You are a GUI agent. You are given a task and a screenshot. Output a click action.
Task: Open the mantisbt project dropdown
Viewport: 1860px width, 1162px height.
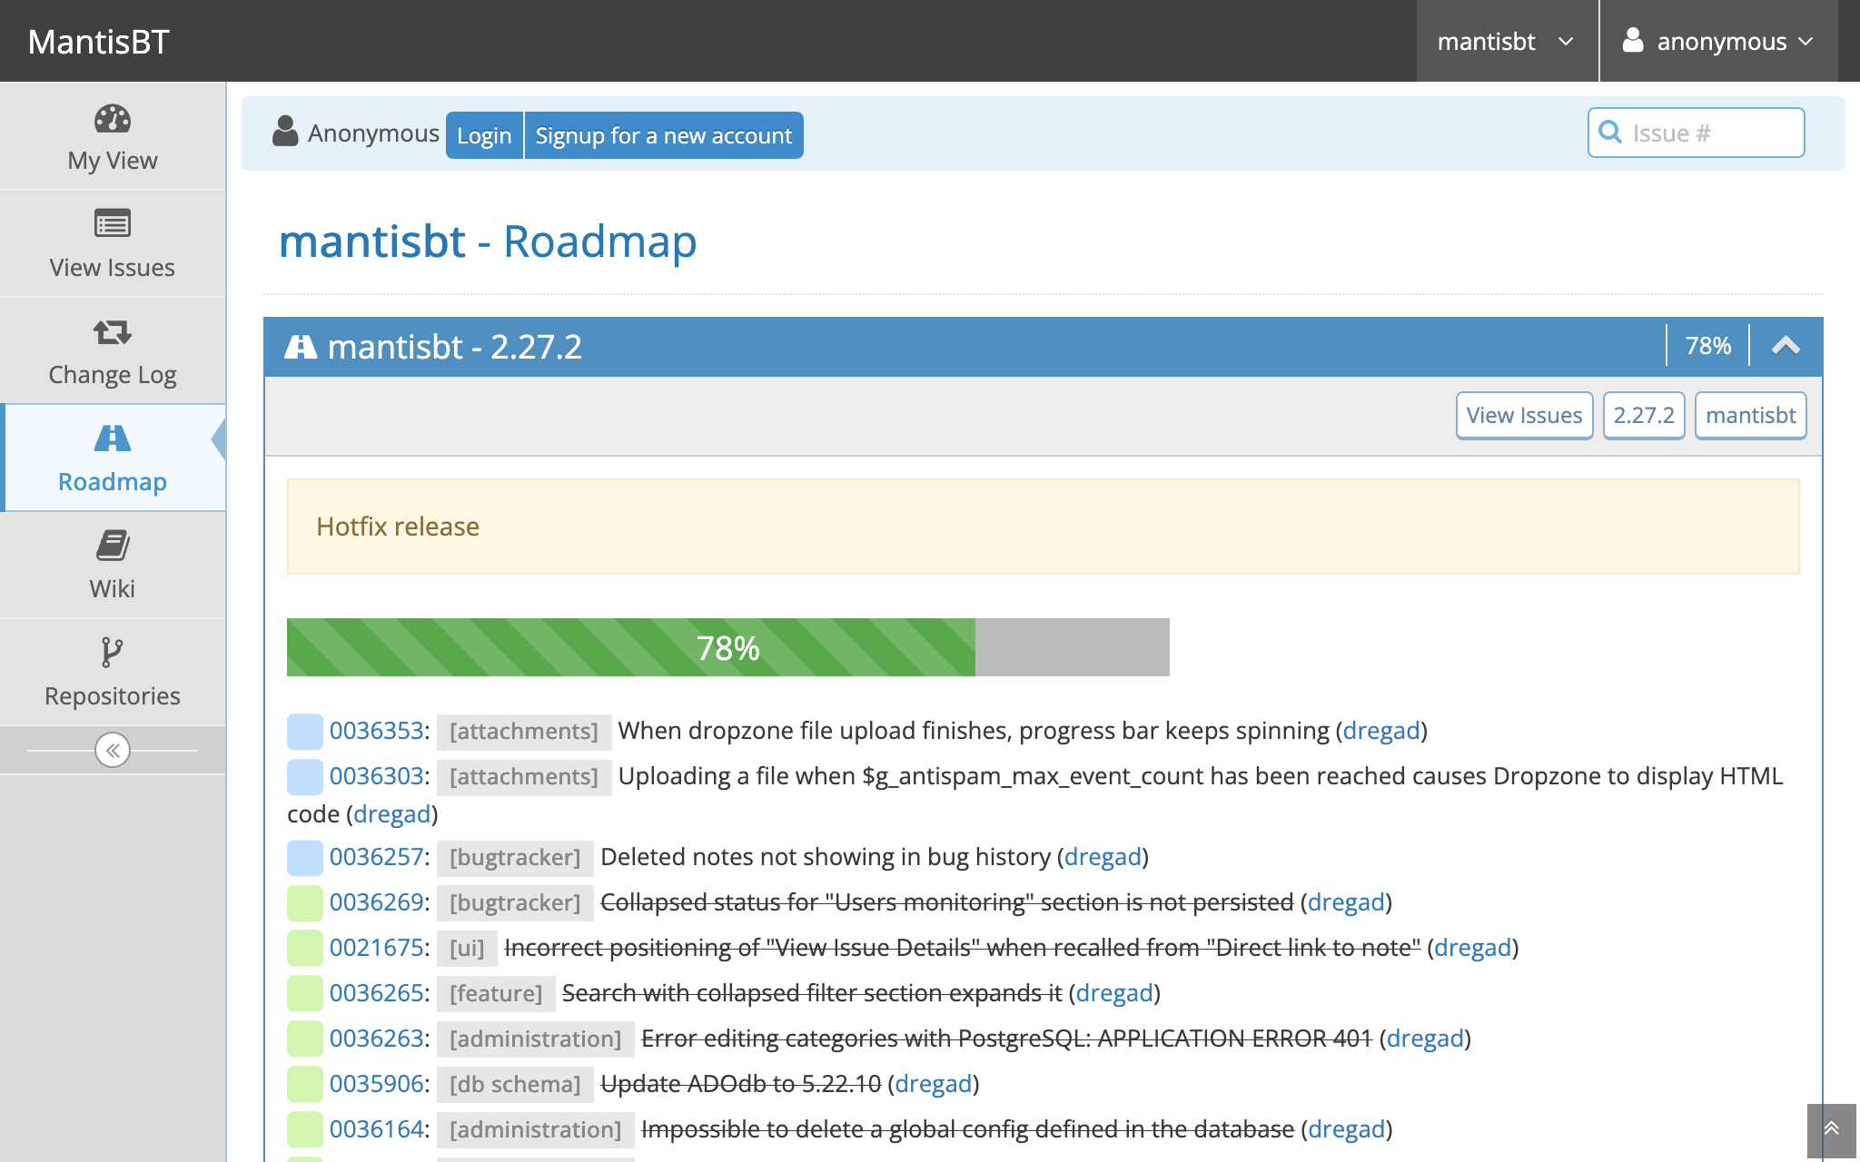point(1505,42)
